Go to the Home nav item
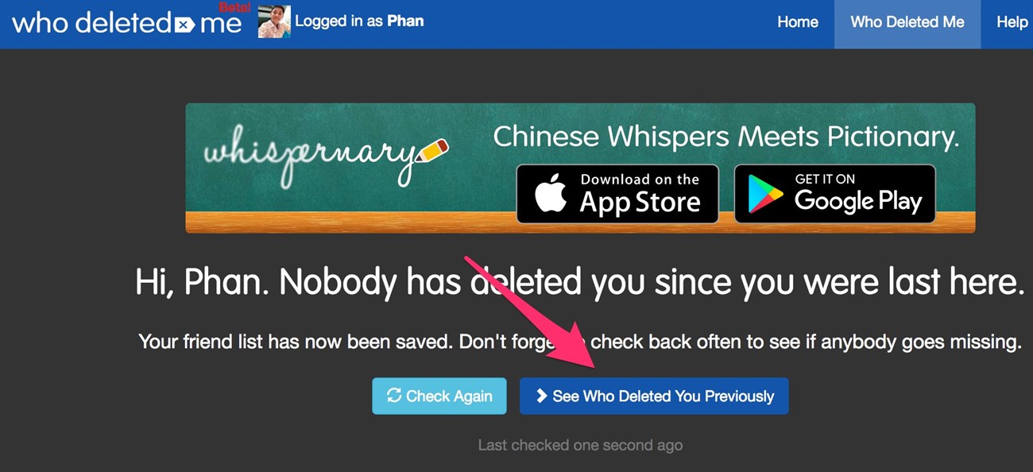The width and height of the screenshot is (1033, 472). pyautogui.click(x=798, y=22)
